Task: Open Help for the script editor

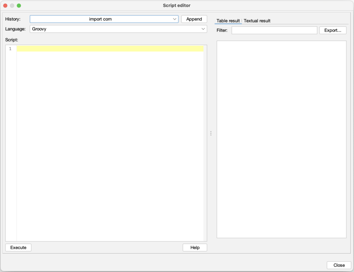Action: (x=195, y=247)
